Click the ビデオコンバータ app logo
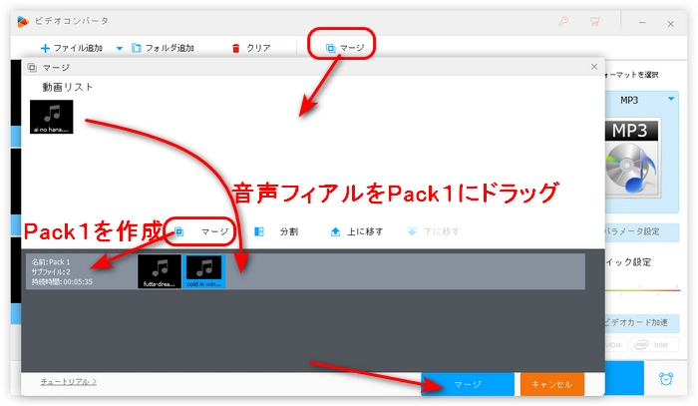Image resolution: width=698 pixels, height=406 pixels. 22,21
